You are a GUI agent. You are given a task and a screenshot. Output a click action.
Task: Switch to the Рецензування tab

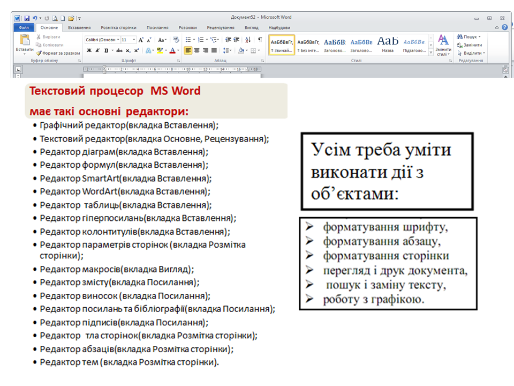tap(221, 27)
